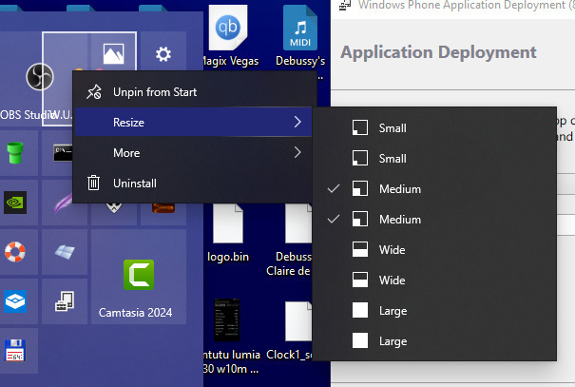Image resolution: width=575 pixels, height=387 pixels.
Task: Open the orange lifebuoy tile
Action: pos(14,252)
